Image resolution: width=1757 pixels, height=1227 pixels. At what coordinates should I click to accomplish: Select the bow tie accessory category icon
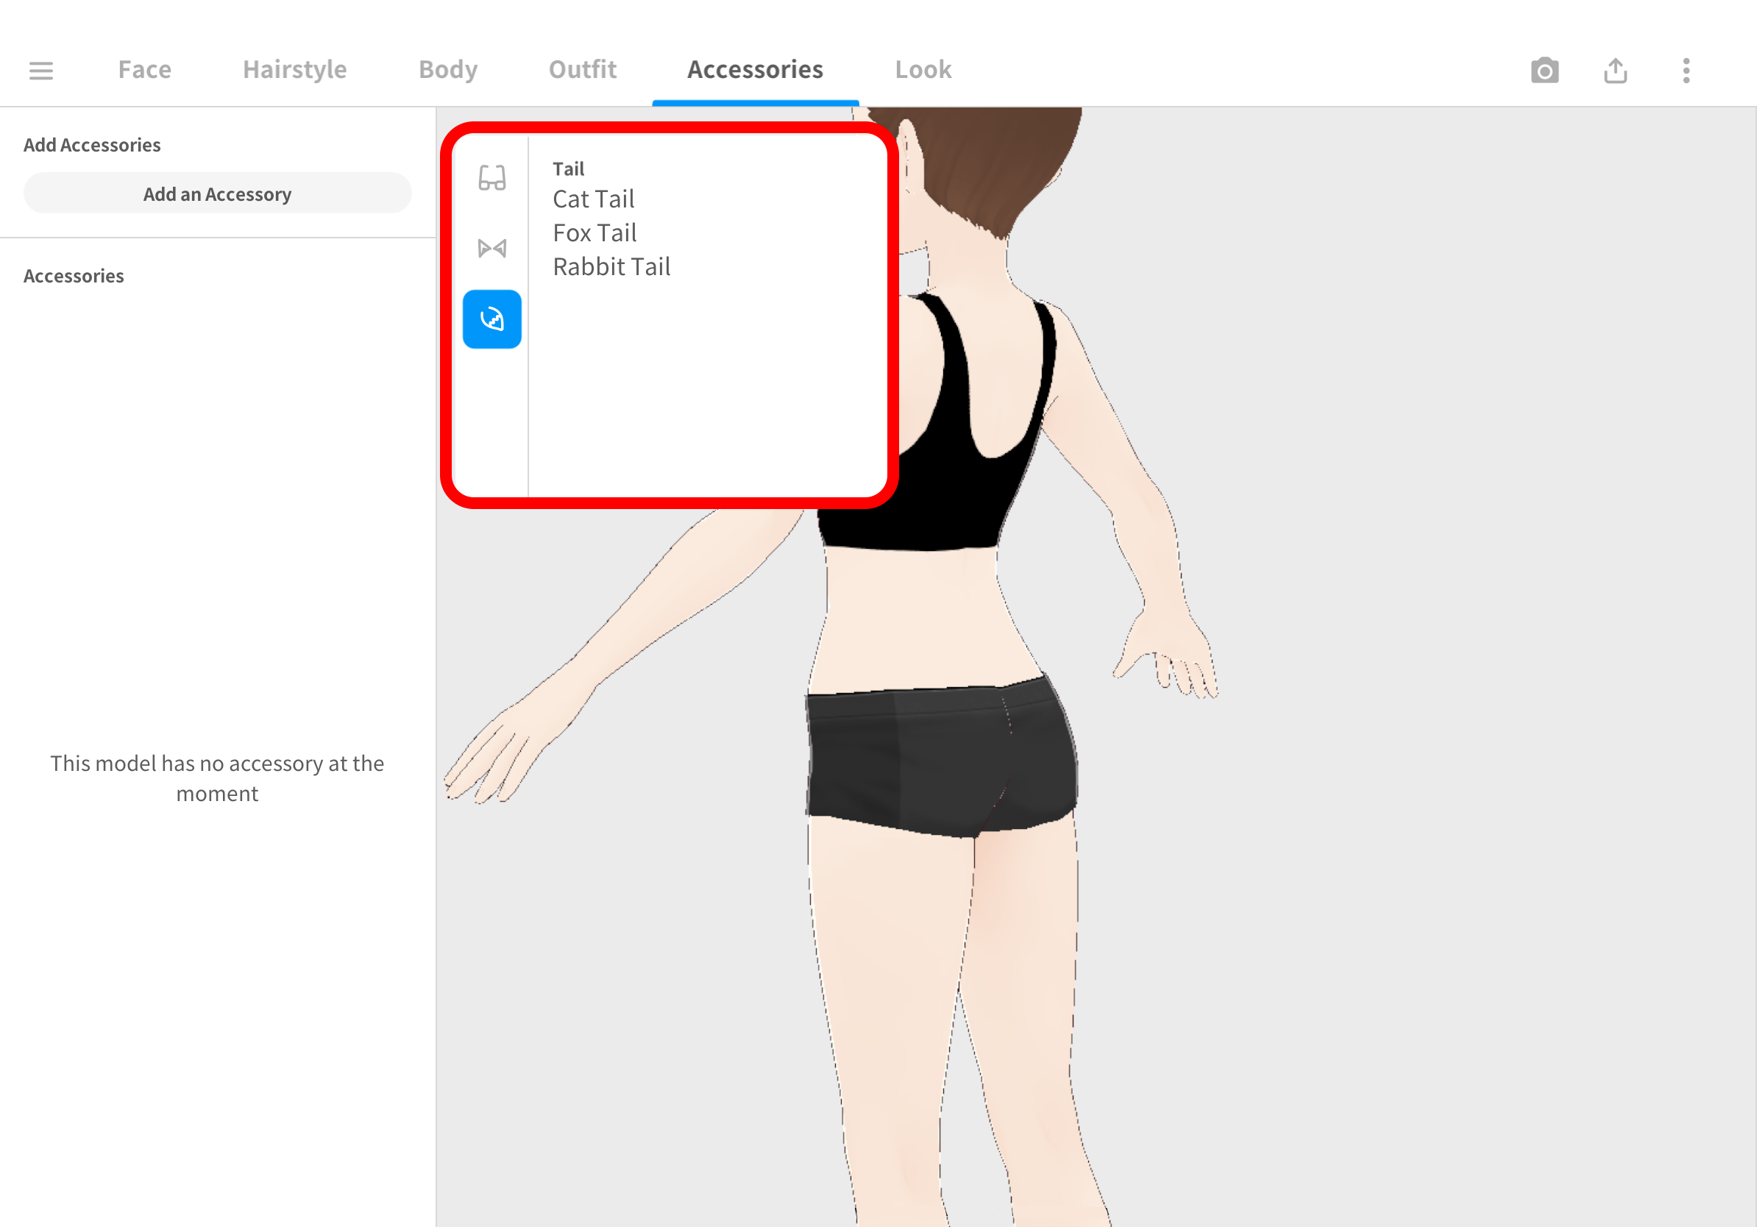pyautogui.click(x=492, y=247)
